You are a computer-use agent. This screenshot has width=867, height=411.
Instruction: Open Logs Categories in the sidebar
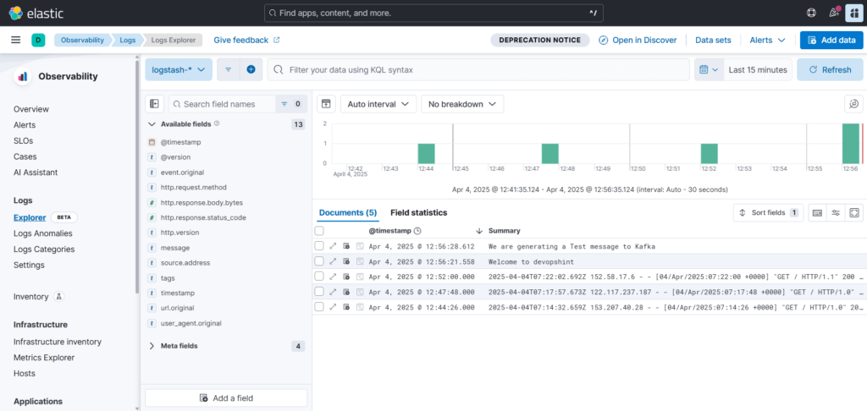pyautogui.click(x=44, y=249)
